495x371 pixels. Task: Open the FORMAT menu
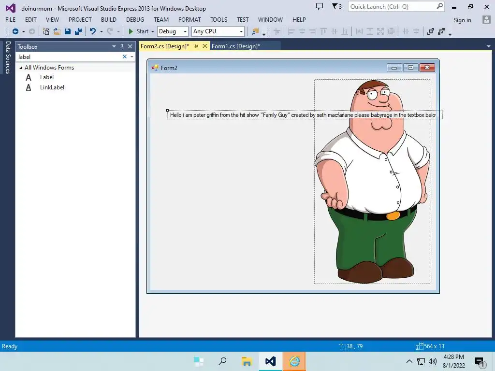tap(189, 19)
